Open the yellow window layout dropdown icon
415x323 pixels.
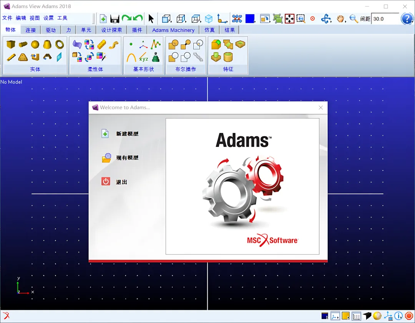[x=346, y=316]
